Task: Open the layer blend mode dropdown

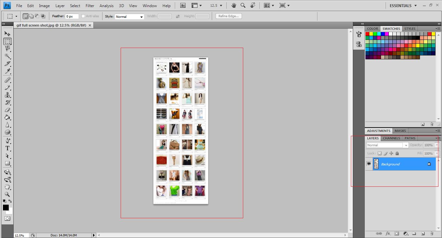Action: tap(387, 145)
